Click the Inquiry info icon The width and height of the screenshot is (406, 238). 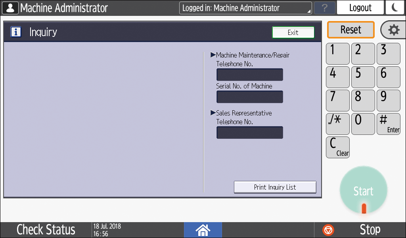(x=16, y=32)
